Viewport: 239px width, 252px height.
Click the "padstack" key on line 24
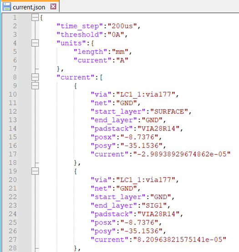coord(112,214)
